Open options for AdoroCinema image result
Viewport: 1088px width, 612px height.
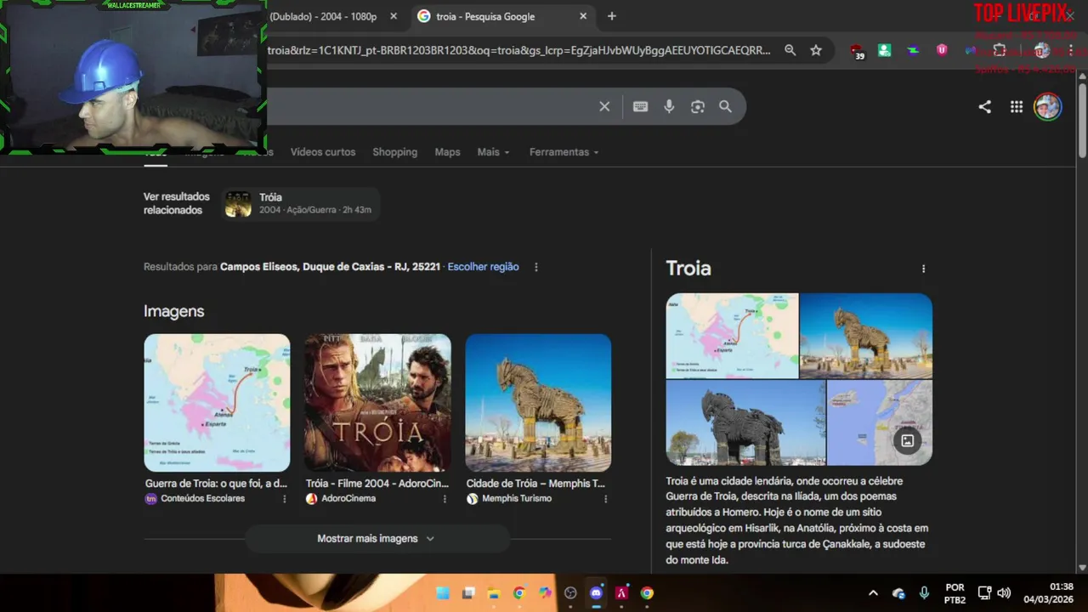[x=445, y=499]
